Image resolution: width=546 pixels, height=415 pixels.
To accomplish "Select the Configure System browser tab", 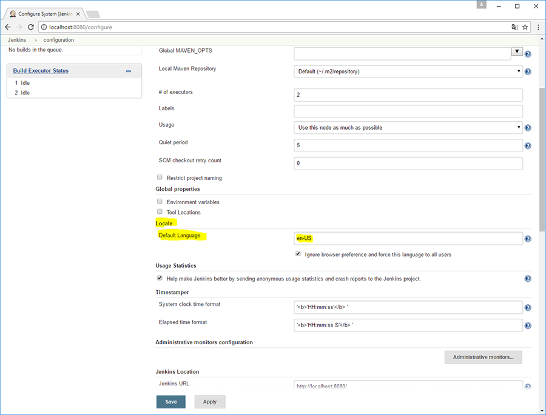I will pos(44,14).
